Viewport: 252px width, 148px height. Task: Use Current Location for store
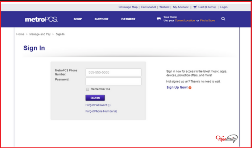[185, 21]
